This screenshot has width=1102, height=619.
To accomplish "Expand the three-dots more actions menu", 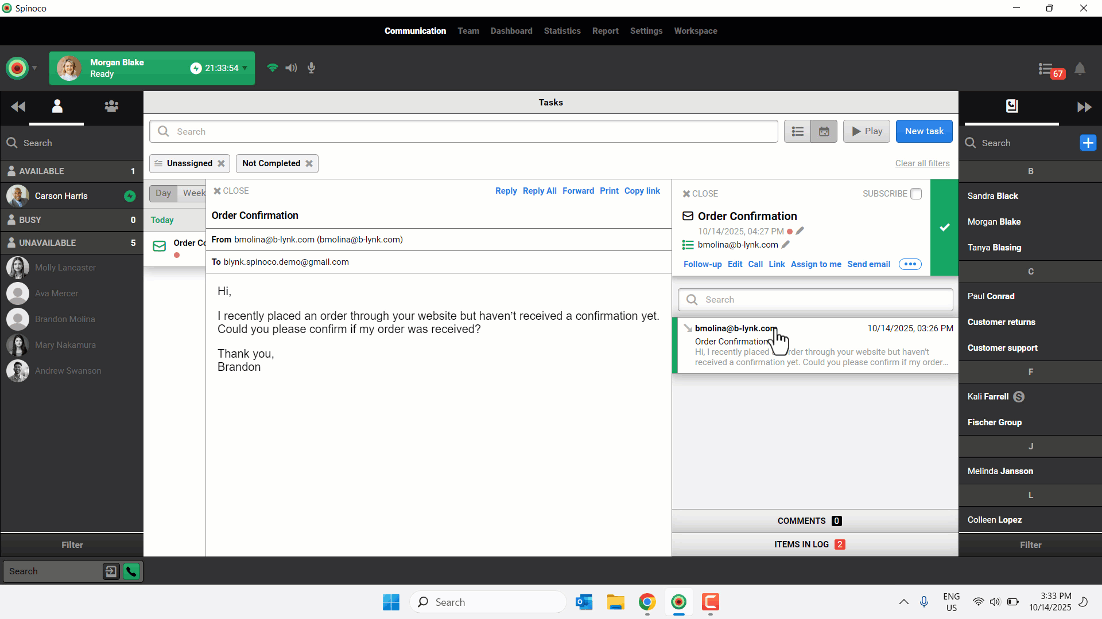I will tap(910, 264).
